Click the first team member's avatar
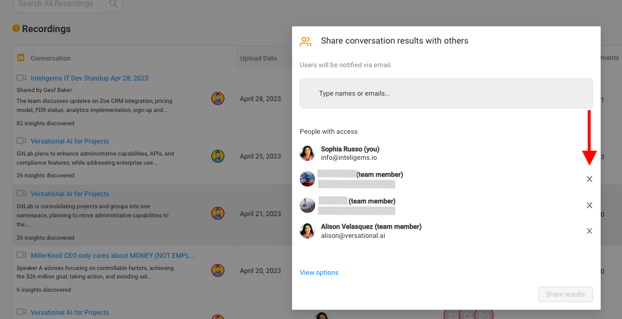 tap(308, 179)
